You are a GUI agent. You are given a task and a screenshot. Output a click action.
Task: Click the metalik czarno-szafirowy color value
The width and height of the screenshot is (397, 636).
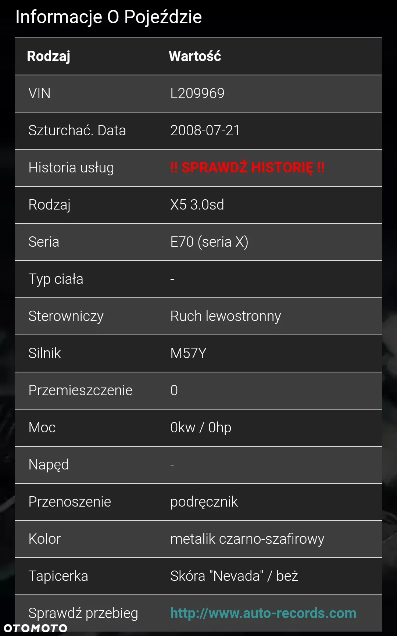[247, 539]
